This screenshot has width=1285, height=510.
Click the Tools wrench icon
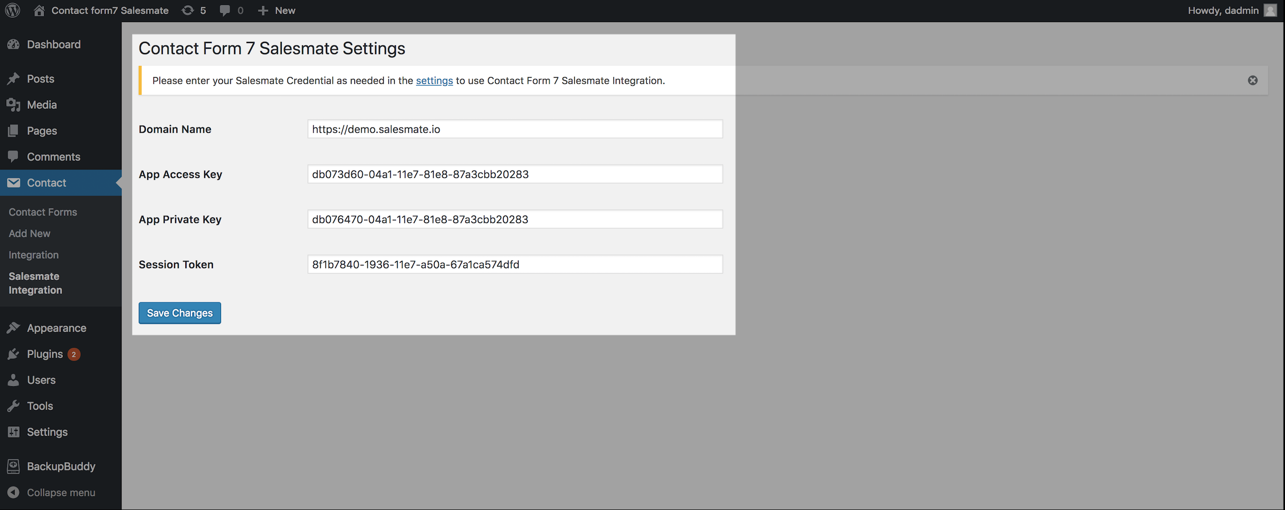coord(14,406)
